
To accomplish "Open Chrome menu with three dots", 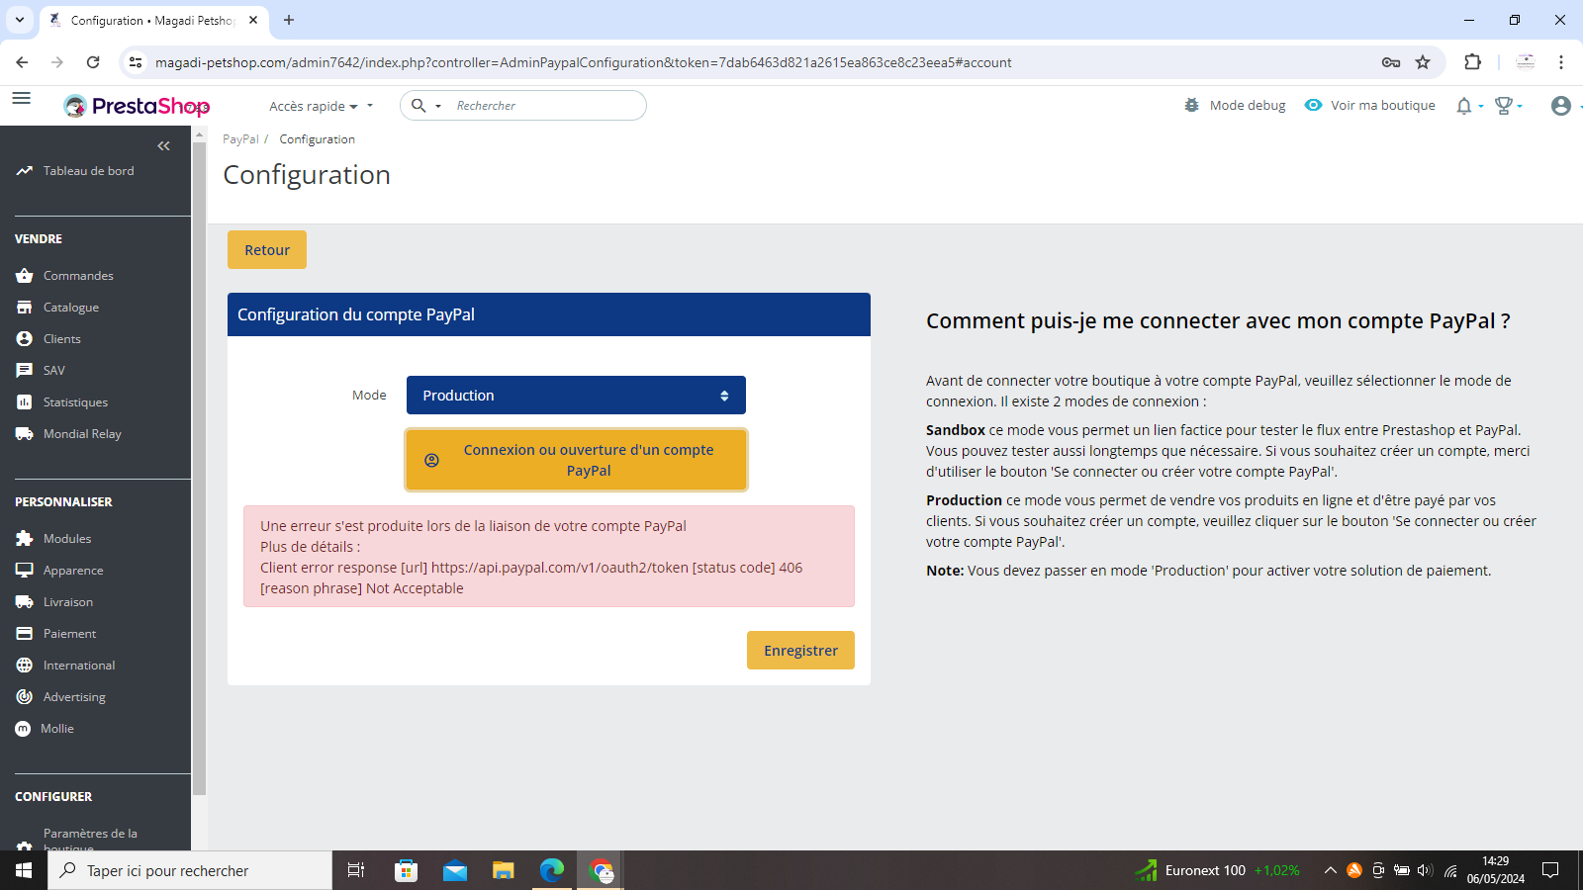I will click(1561, 62).
